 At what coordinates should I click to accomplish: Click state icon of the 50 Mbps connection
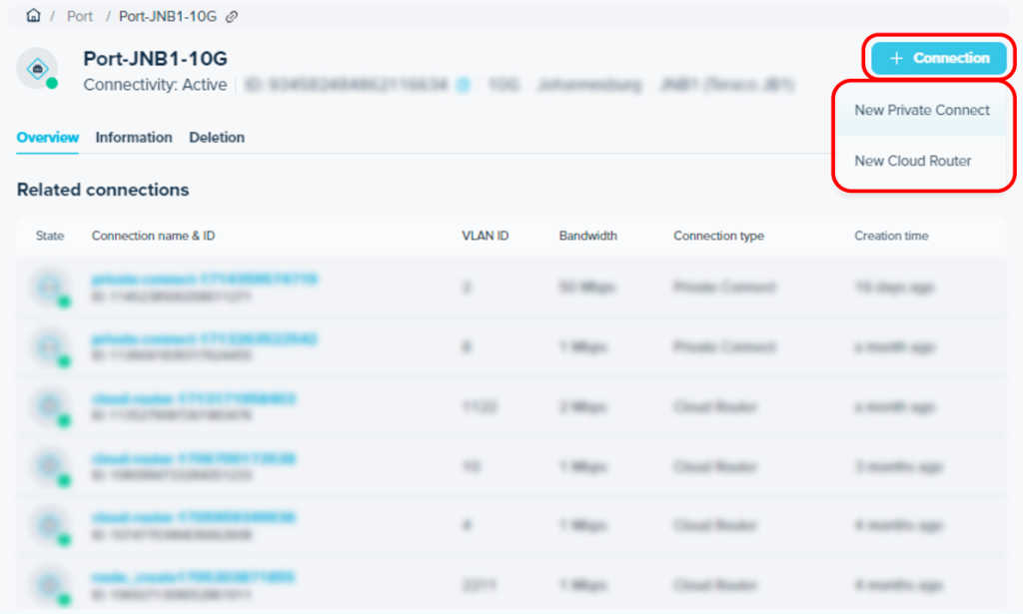click(x=46, y=288)
